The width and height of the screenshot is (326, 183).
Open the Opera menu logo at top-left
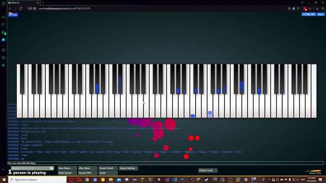[x=4, y=3]
